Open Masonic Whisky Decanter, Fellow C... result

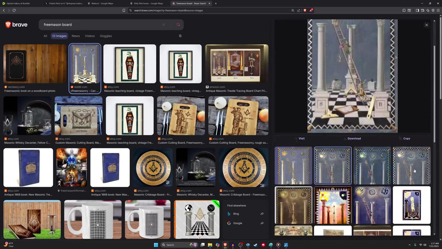pyautogui.click(x=27, y=116)
